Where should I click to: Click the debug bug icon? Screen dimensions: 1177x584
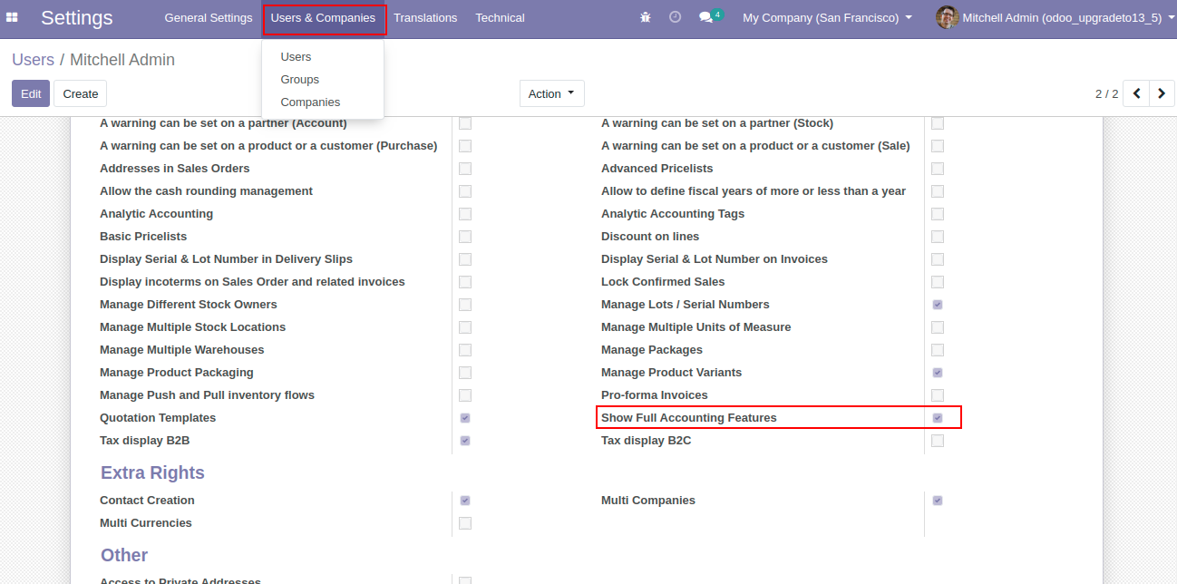click(x=646, y=17)
